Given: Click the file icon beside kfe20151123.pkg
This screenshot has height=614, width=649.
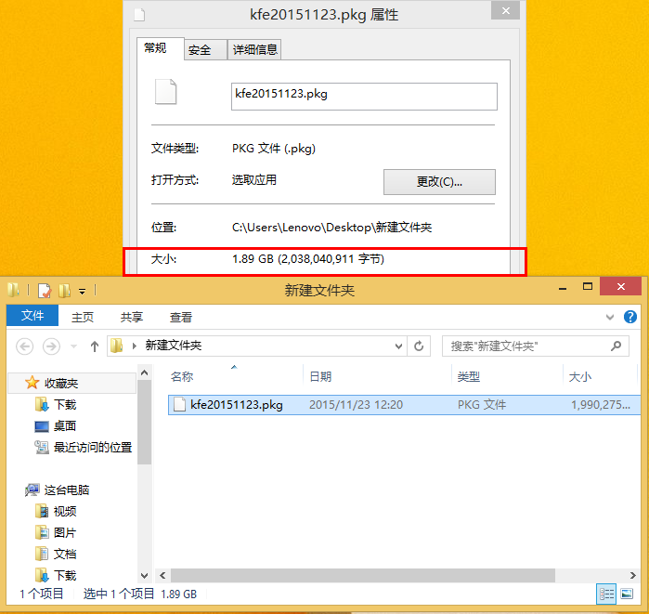Looking at the screenshot, I should click(x=179, y=404).
